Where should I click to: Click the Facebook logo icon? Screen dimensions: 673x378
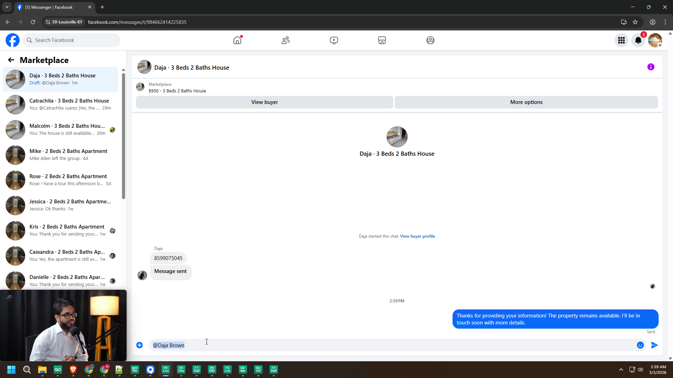(x=13, y=40)
